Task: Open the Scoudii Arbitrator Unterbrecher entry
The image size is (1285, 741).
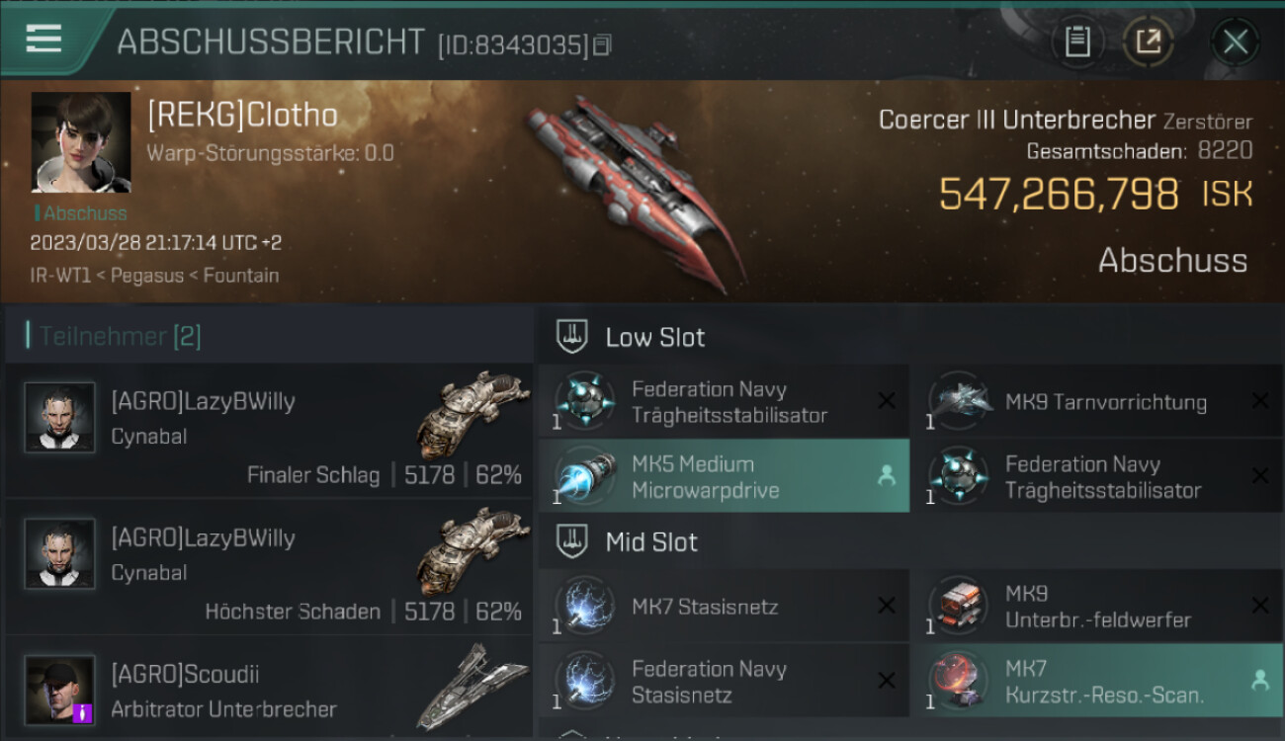Action: pos(269,689)
